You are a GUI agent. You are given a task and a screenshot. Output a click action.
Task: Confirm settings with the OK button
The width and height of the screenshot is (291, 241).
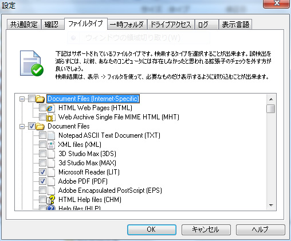(152, 230)
